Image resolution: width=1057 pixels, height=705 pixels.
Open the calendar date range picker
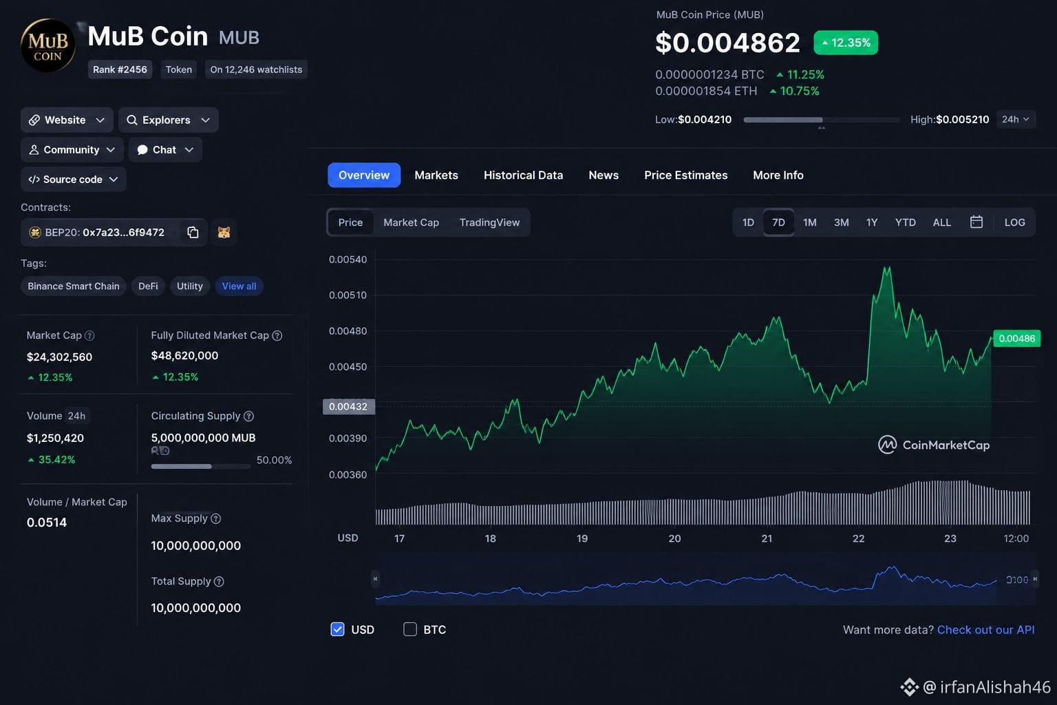coord(976,222)
